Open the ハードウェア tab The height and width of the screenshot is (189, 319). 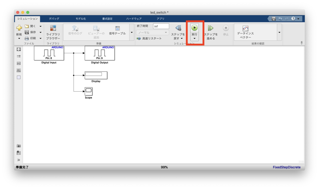[134, 19]
